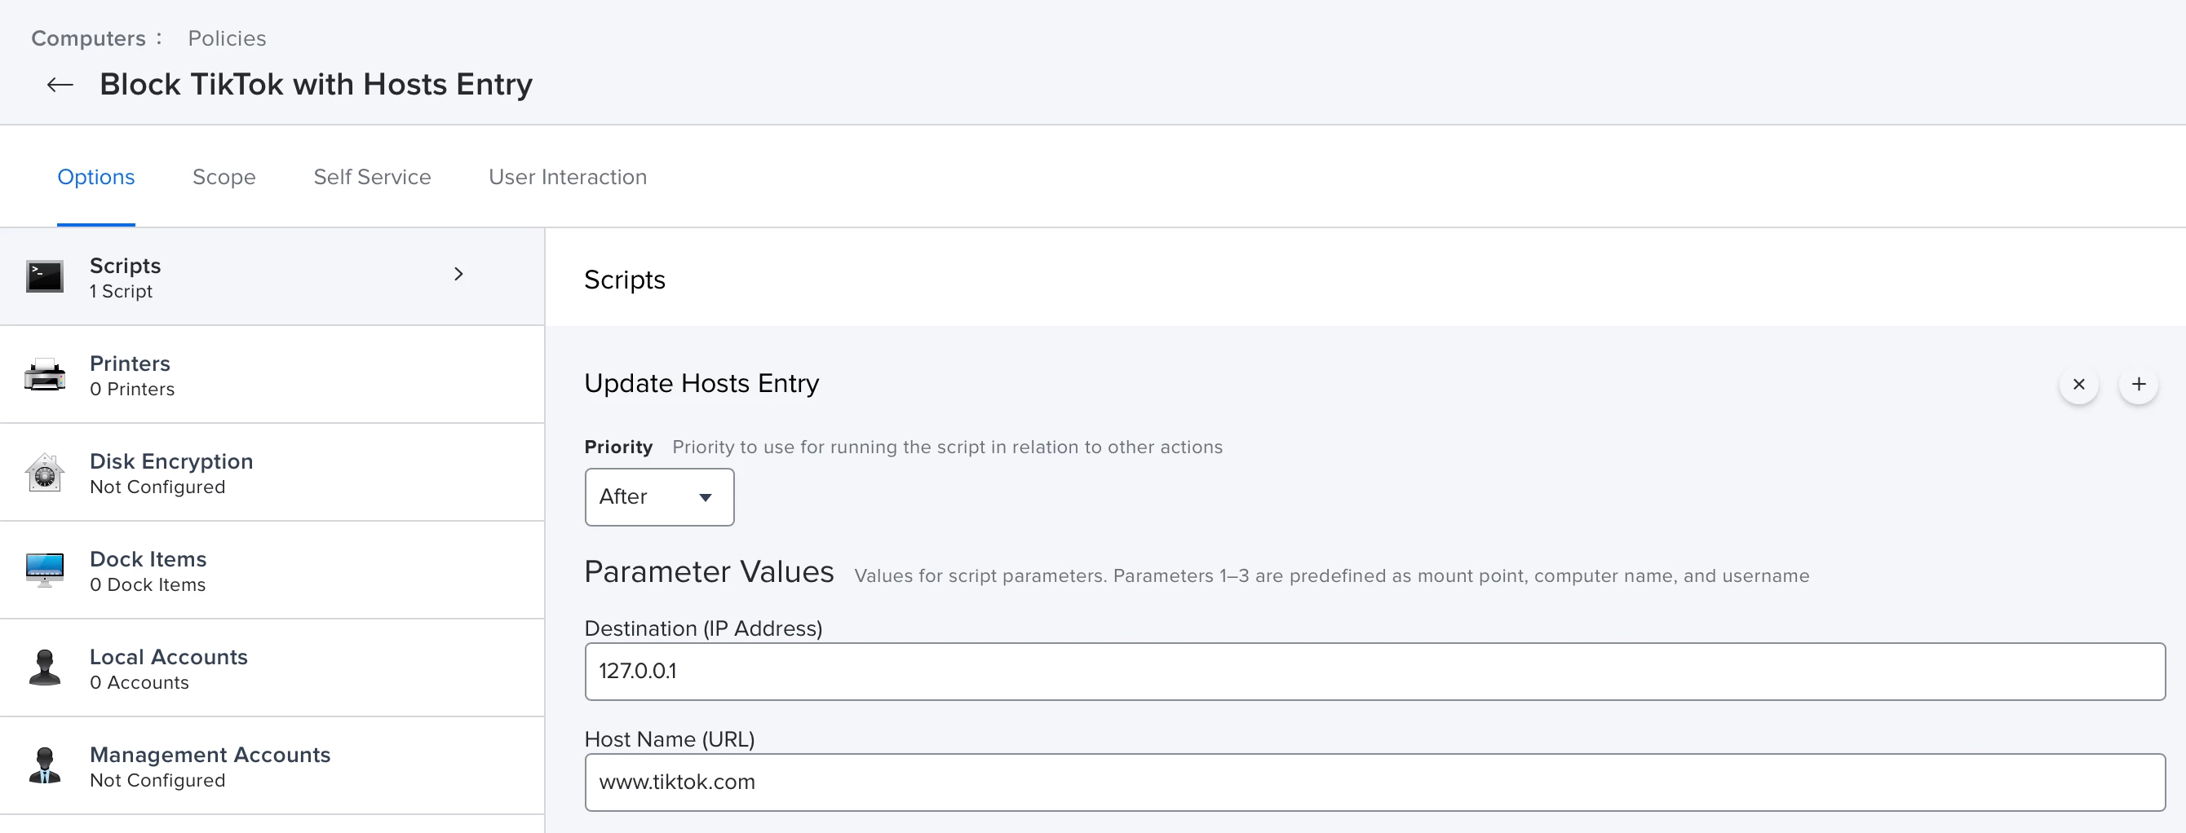Select the Scripts payload entry
Screen dimensions: 2186x833
click(272, 276)
